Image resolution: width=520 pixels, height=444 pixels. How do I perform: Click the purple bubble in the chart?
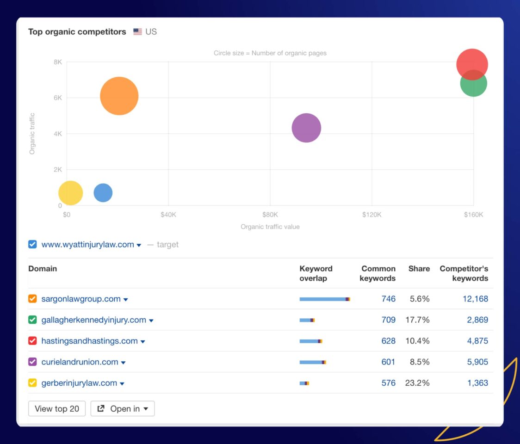(306, 128)
